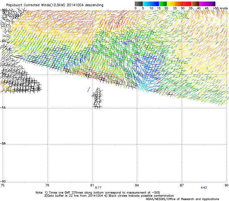Click the red 30-35 knots legend swatch
Image resolution: width=229 pixels, height=201 pixels.
coord(187,4)
